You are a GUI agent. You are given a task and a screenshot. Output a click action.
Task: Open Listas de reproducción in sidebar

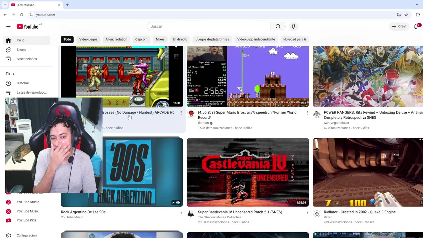(26, 93)
